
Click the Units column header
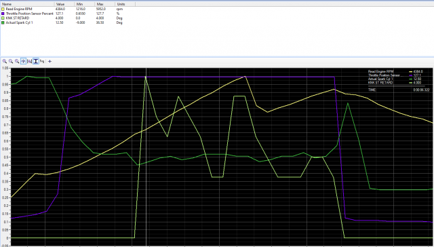click(125, 4)
